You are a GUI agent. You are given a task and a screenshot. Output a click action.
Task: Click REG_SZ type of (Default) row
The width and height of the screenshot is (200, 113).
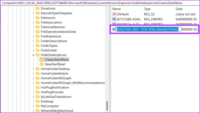[x=149, y=14]
